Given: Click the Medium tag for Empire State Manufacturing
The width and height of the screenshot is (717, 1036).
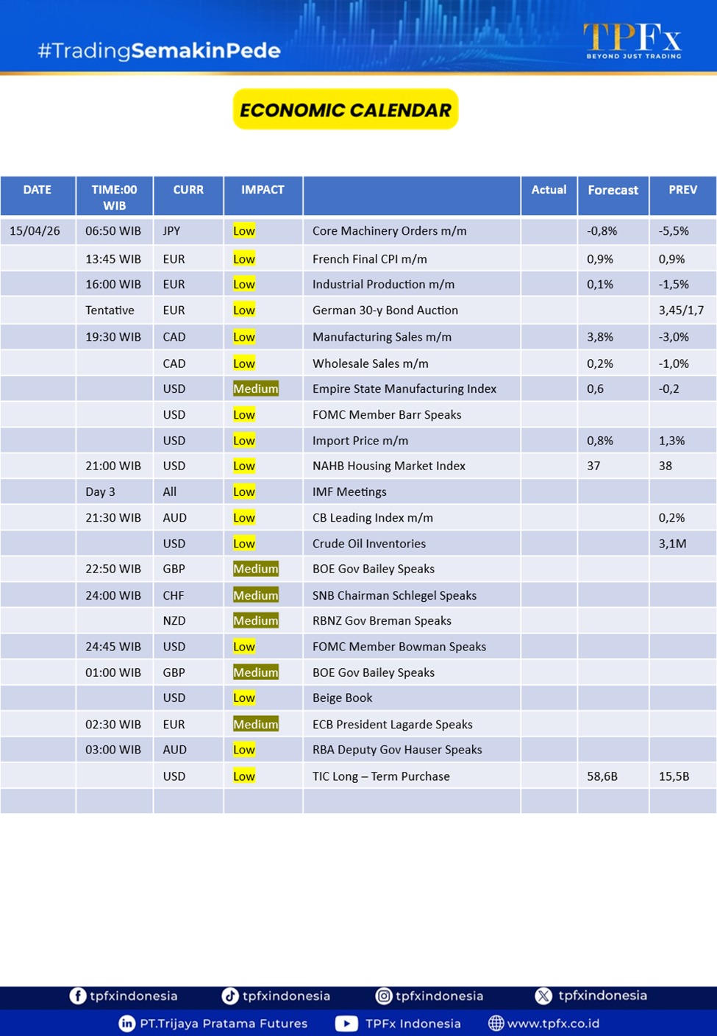Looking at the screenshot, I should (255, 388).
